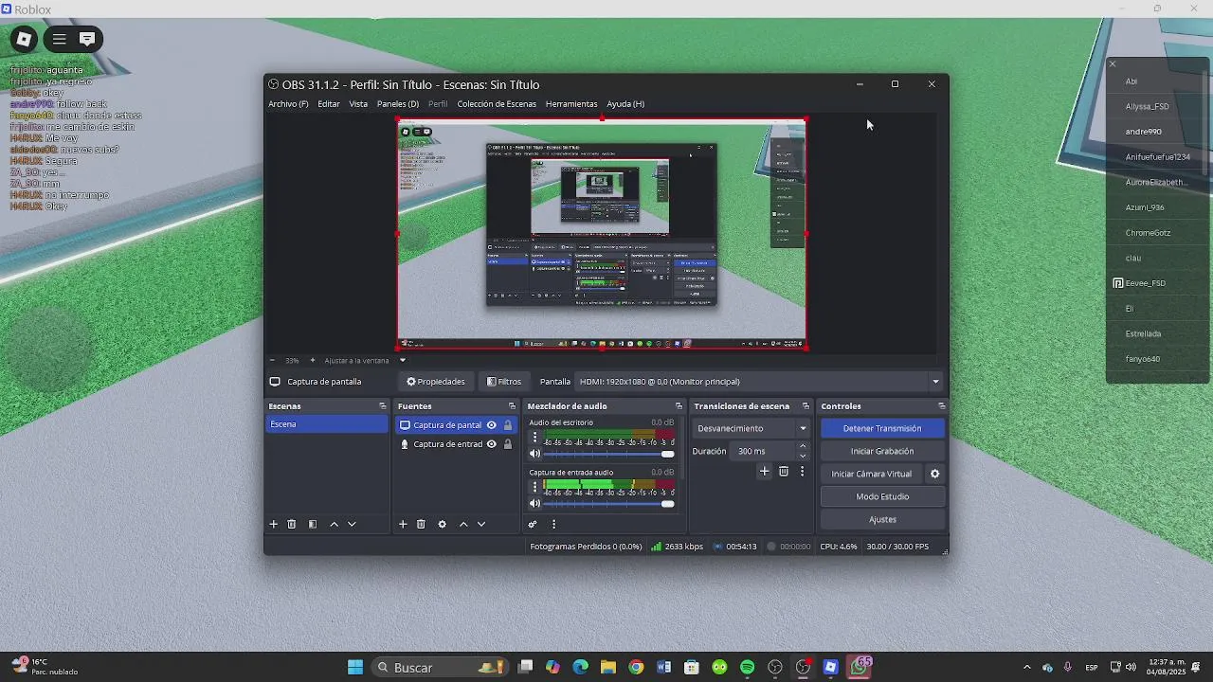Open Audio del escritorio options three dots

point(534,438)
